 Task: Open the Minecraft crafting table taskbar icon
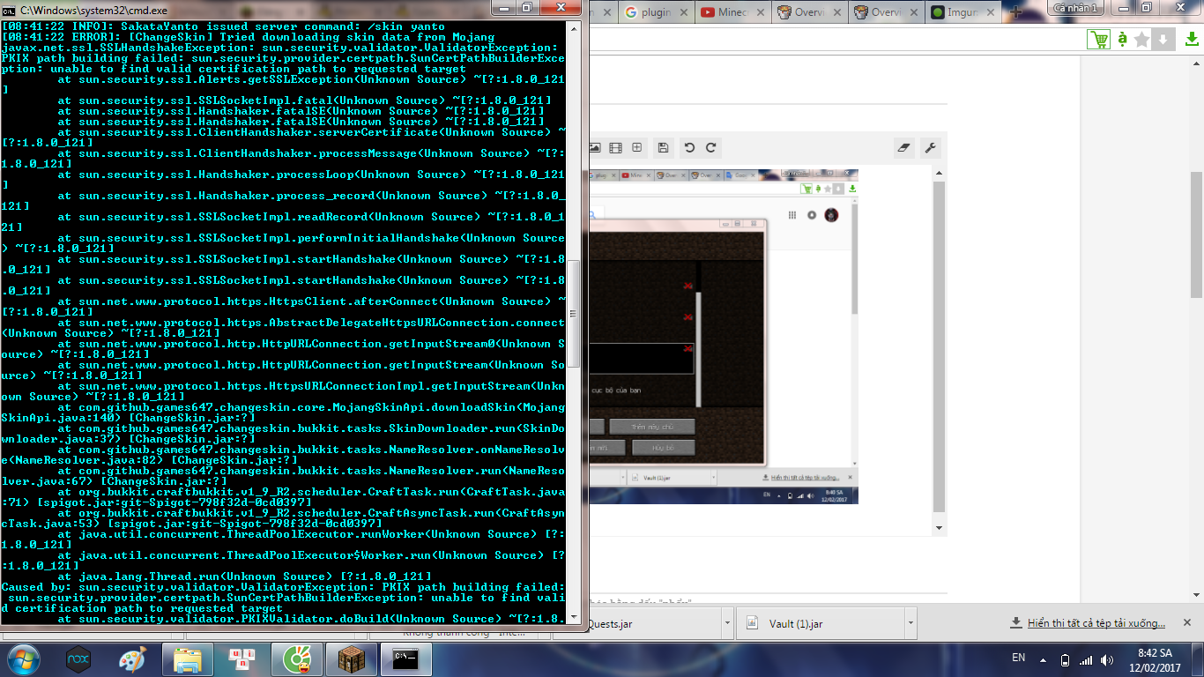point(351,658)
